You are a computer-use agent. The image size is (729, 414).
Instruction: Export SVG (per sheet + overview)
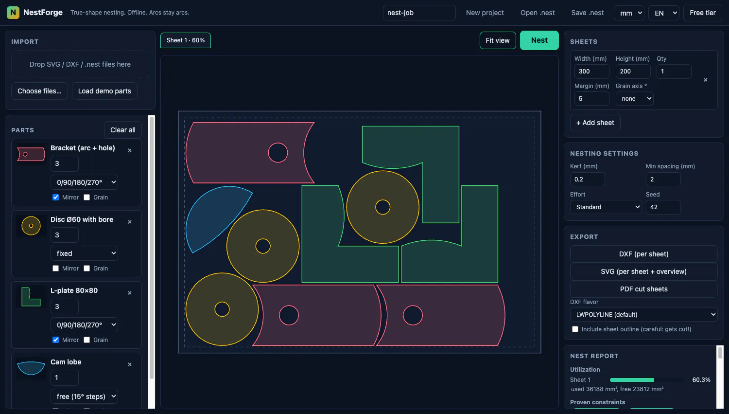643,271
